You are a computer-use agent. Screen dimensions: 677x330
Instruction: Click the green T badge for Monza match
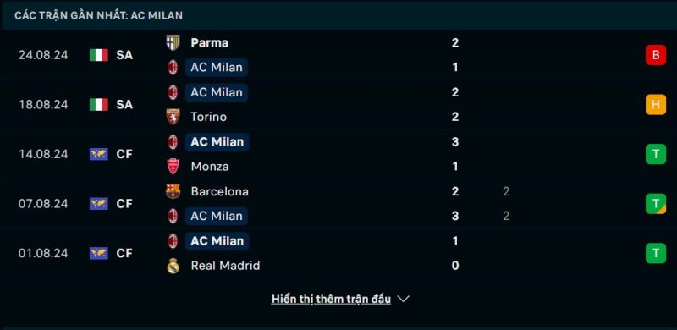[x=655, y=154]
